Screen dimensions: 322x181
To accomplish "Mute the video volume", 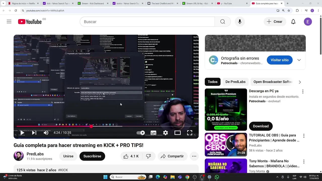I will [x=46, y=133].
